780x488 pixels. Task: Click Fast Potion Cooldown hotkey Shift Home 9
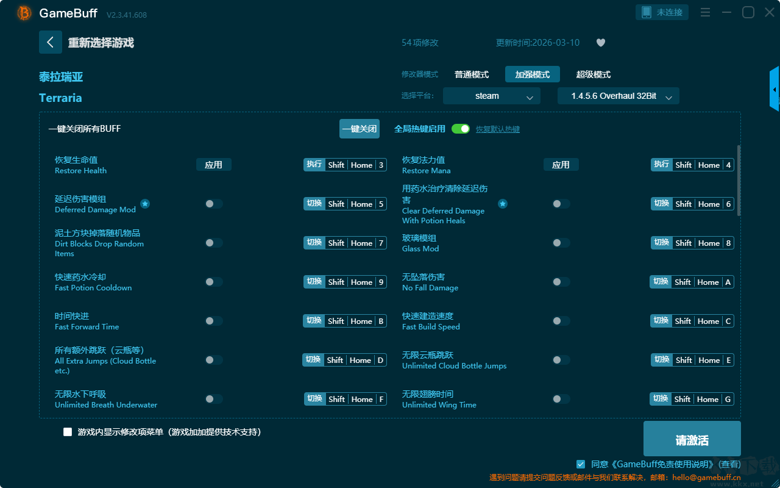[345, 282]
